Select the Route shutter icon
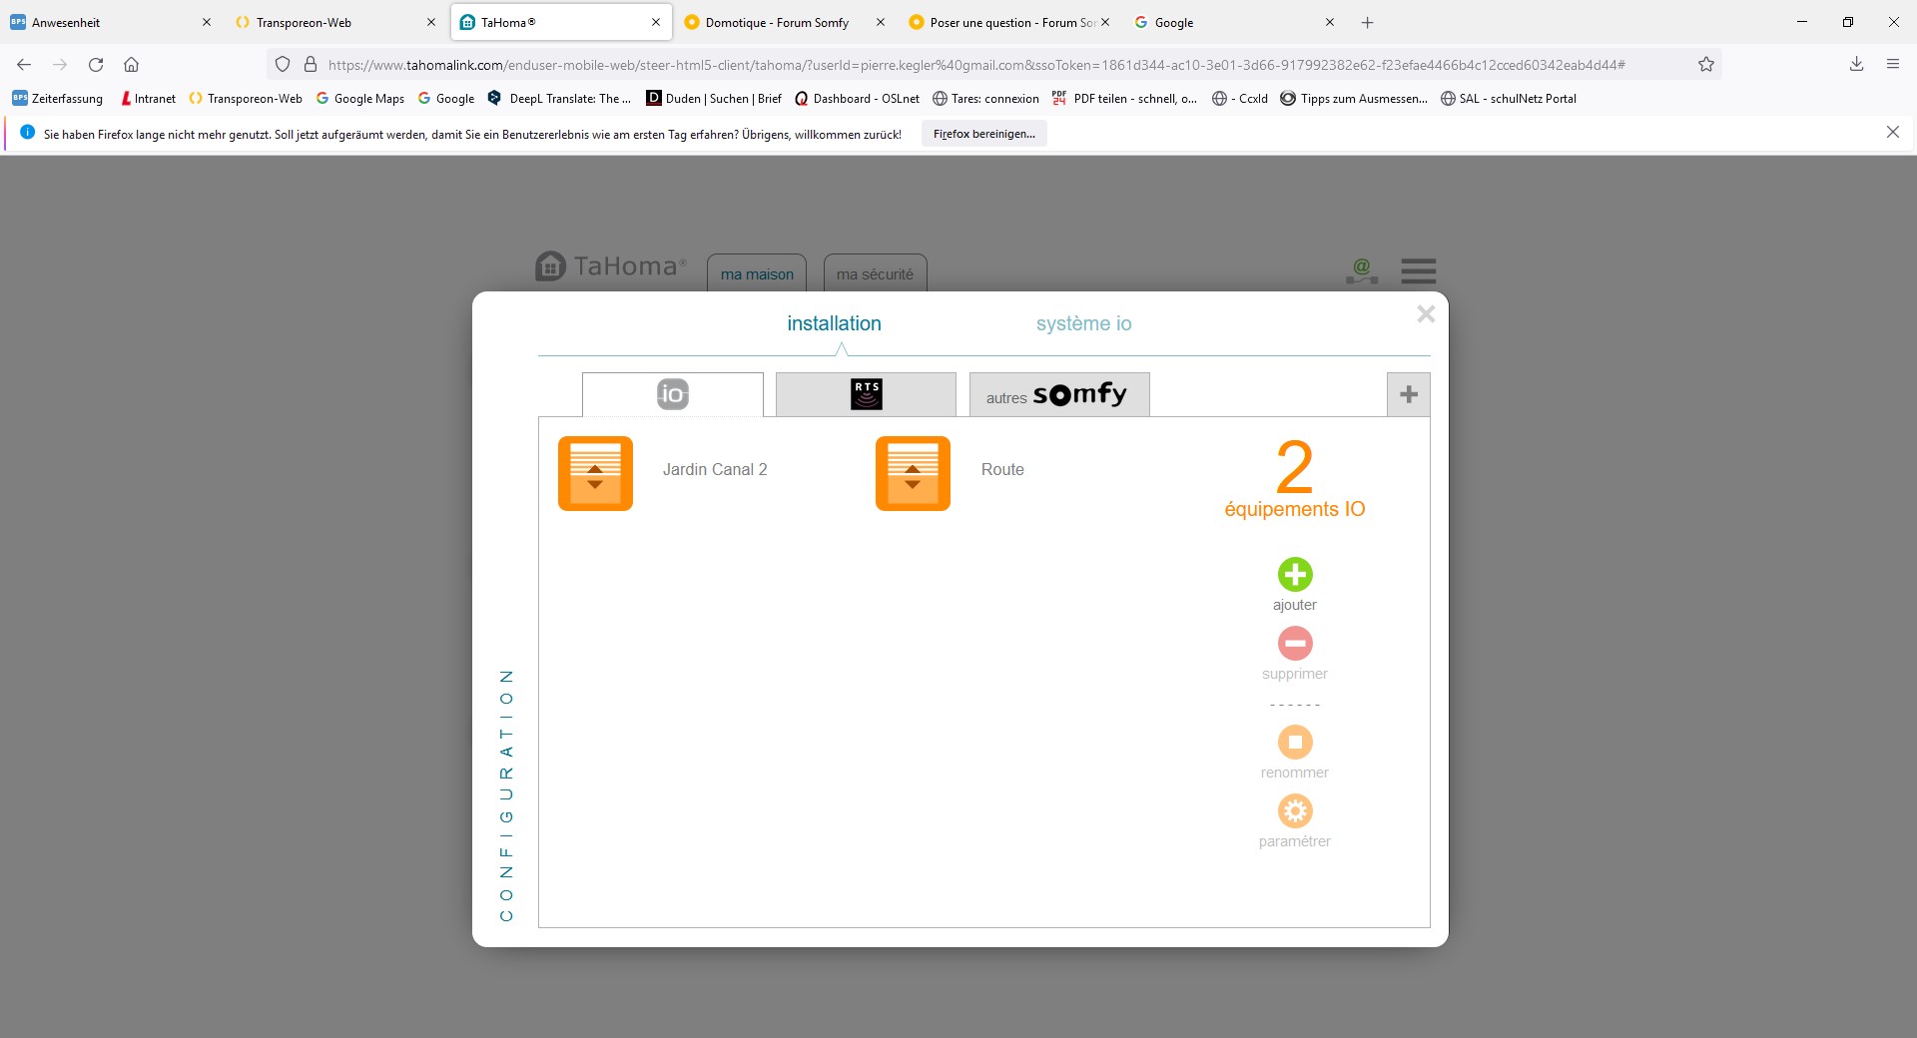1917x1038 pixels. 913,473
